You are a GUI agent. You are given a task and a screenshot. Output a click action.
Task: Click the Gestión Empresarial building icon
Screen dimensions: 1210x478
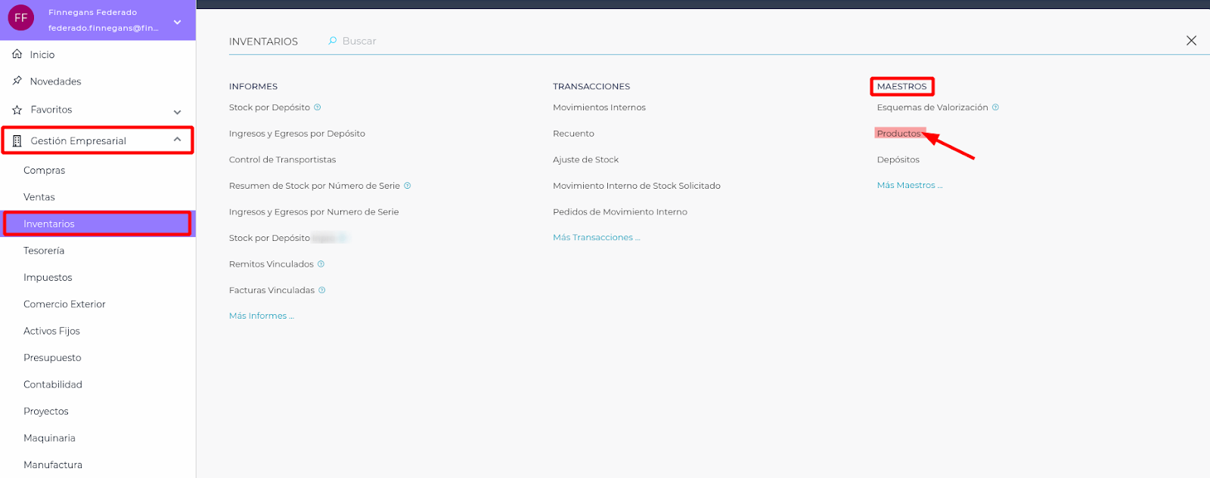17,140
